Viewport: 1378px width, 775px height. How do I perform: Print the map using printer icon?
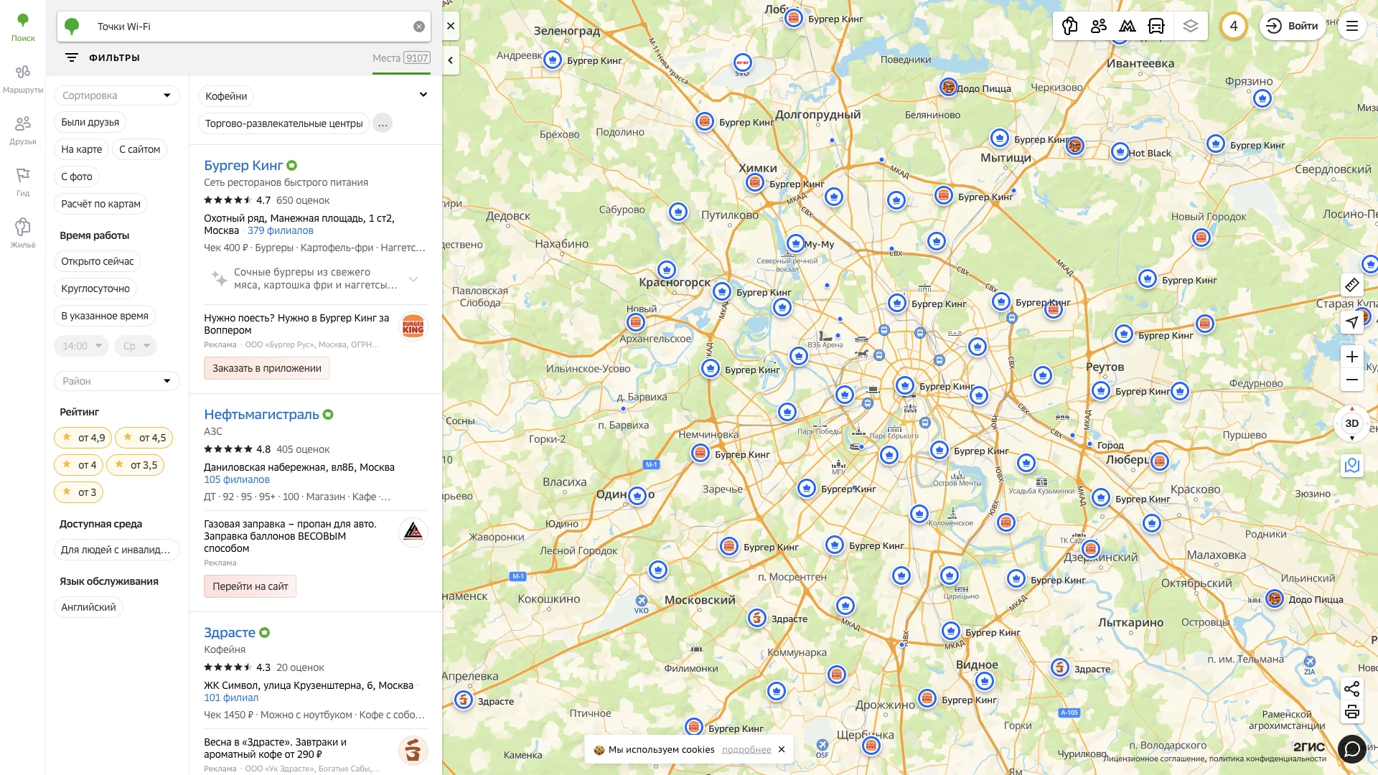coord(1351,712)
